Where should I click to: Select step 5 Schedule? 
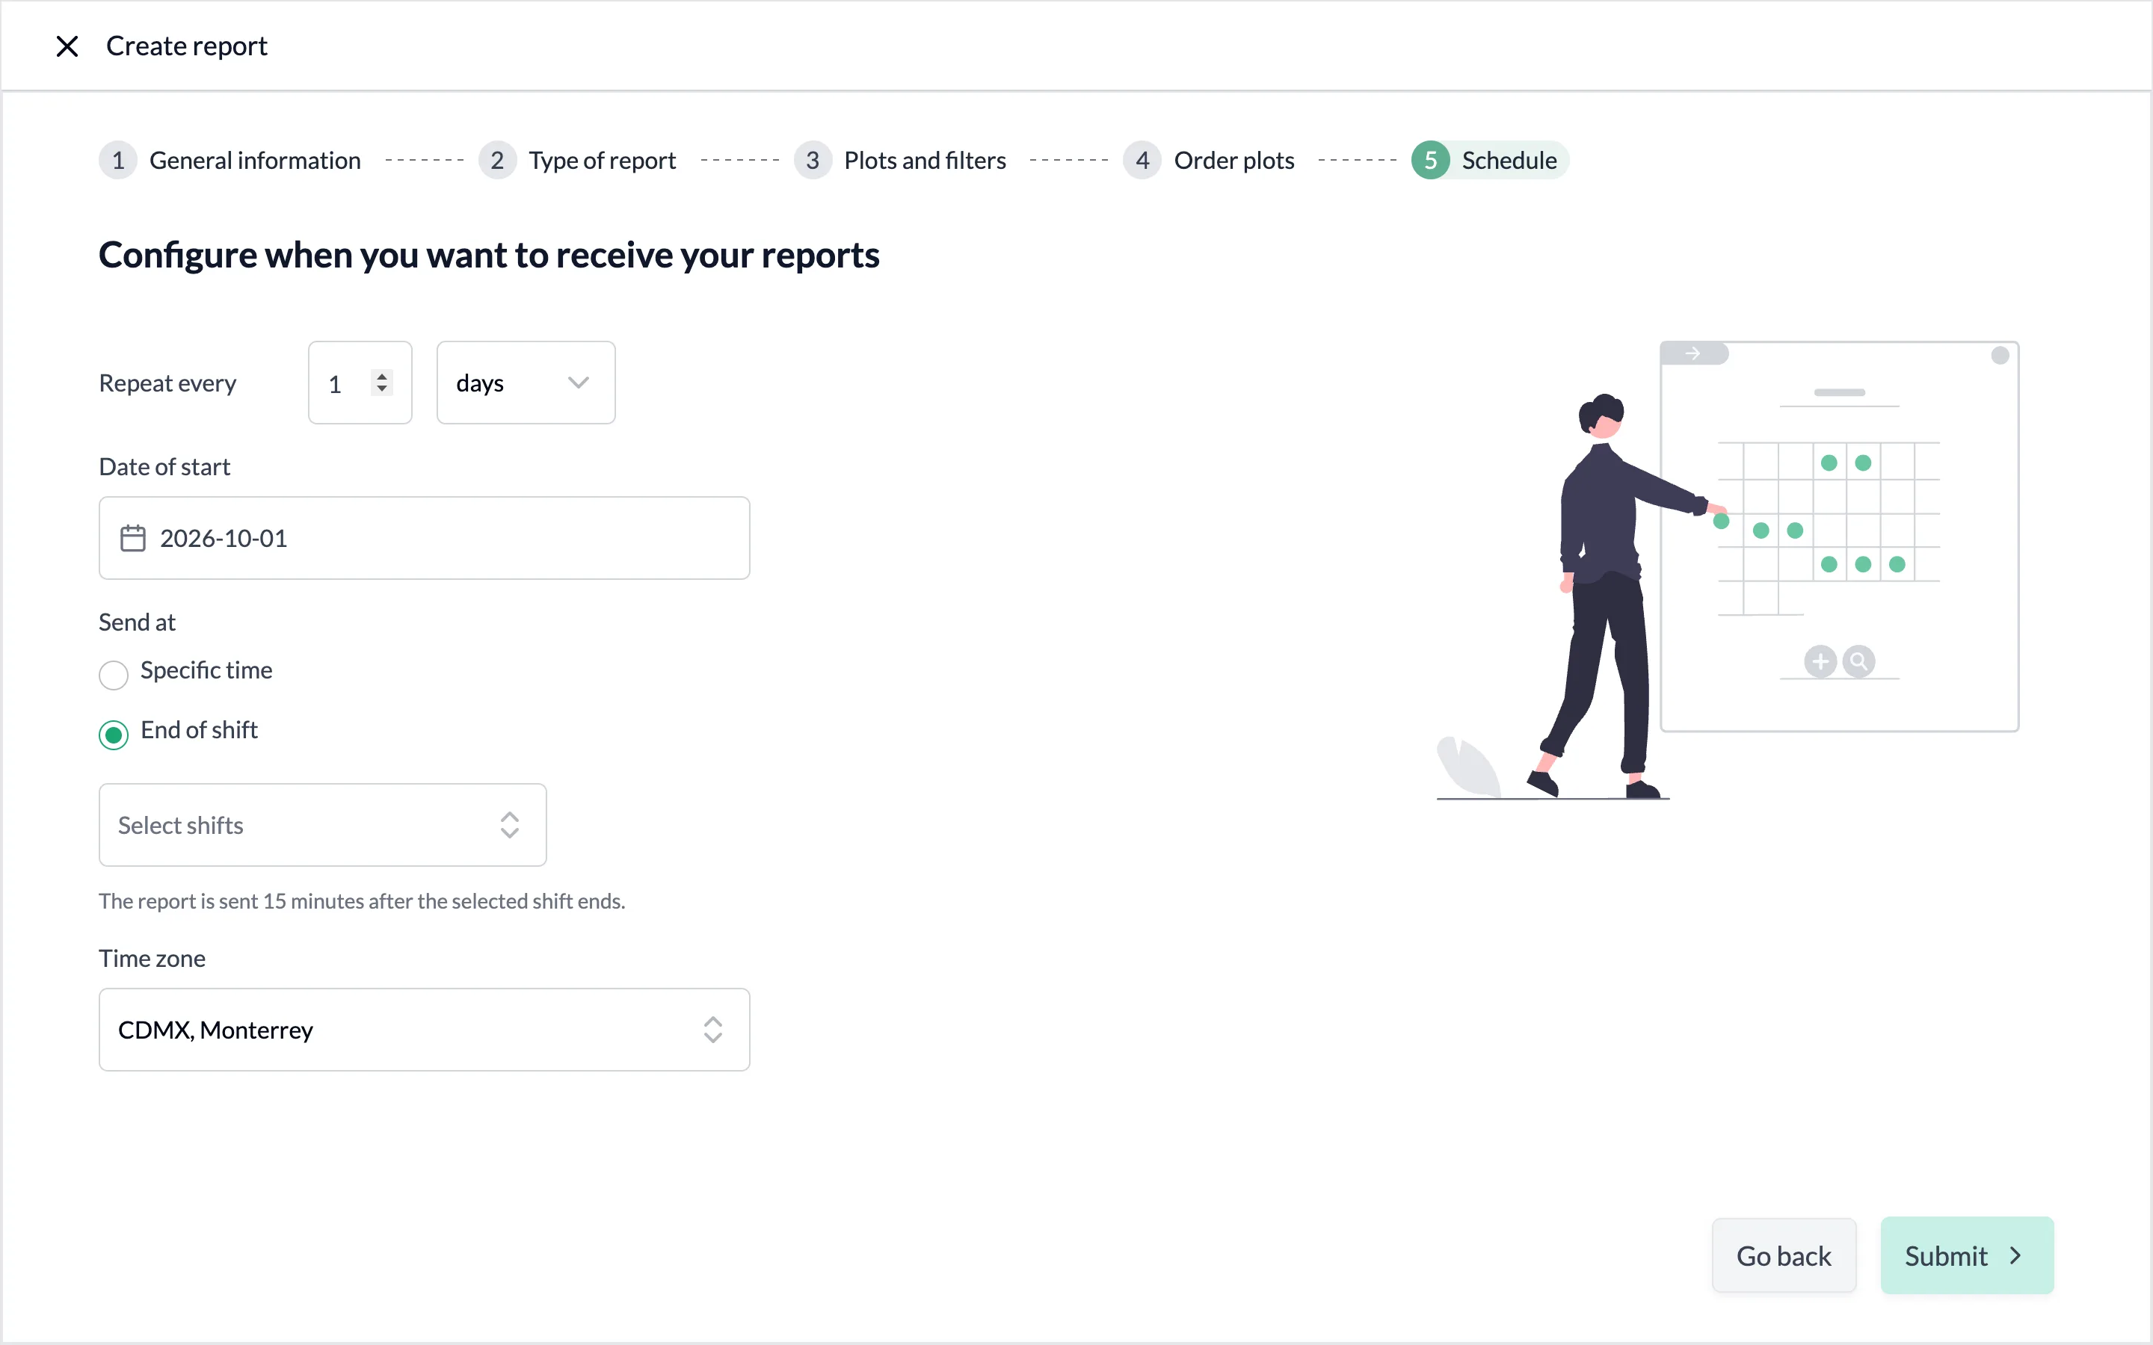(1490, 160)
